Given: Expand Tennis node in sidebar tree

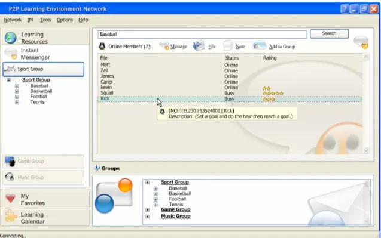Looking at the screenshot, I should [x=17, y=102].
